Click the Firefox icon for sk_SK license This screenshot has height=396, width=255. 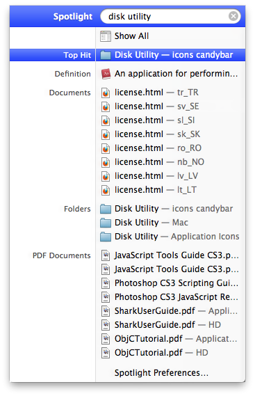click(106, 134)
